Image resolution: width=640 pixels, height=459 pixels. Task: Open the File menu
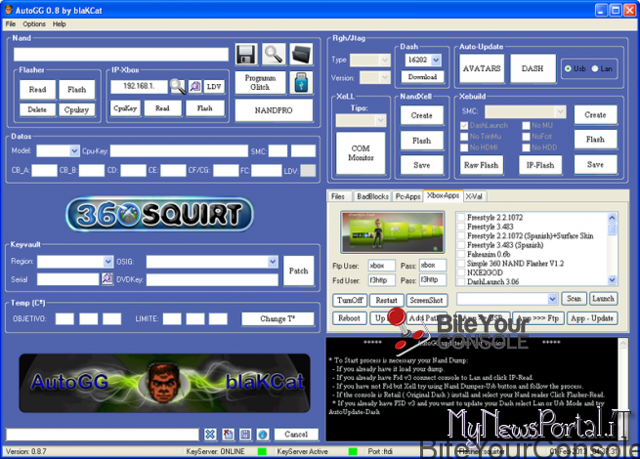tap(10, 24)
